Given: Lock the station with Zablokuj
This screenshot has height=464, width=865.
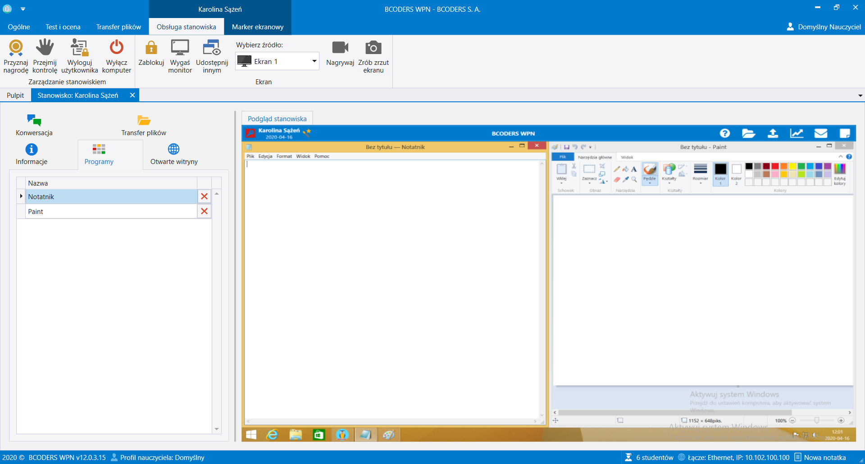Looking at the screenshot, I should tap(151, 53).
